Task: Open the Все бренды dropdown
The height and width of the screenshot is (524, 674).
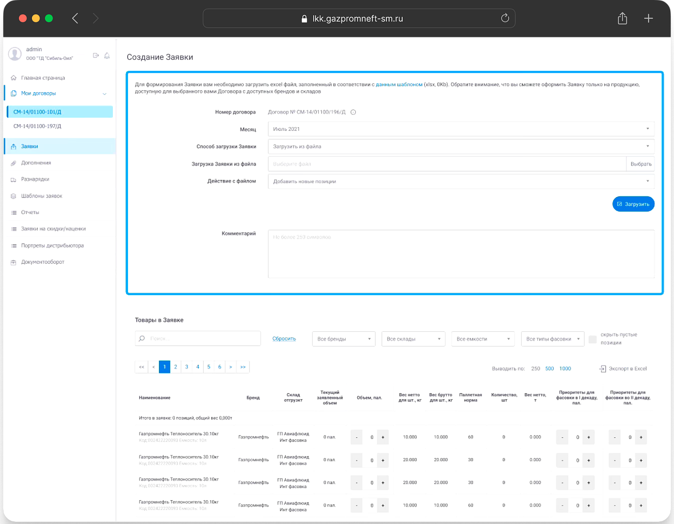Action: (344, 339)
